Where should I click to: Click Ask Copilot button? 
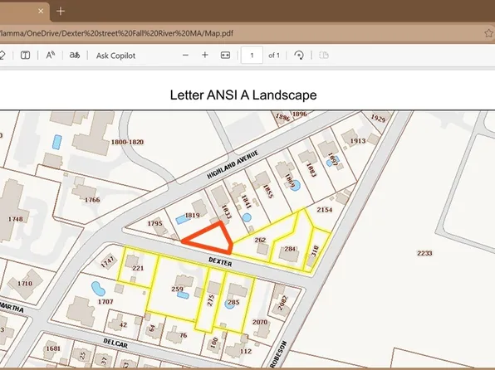pos(115,56)
